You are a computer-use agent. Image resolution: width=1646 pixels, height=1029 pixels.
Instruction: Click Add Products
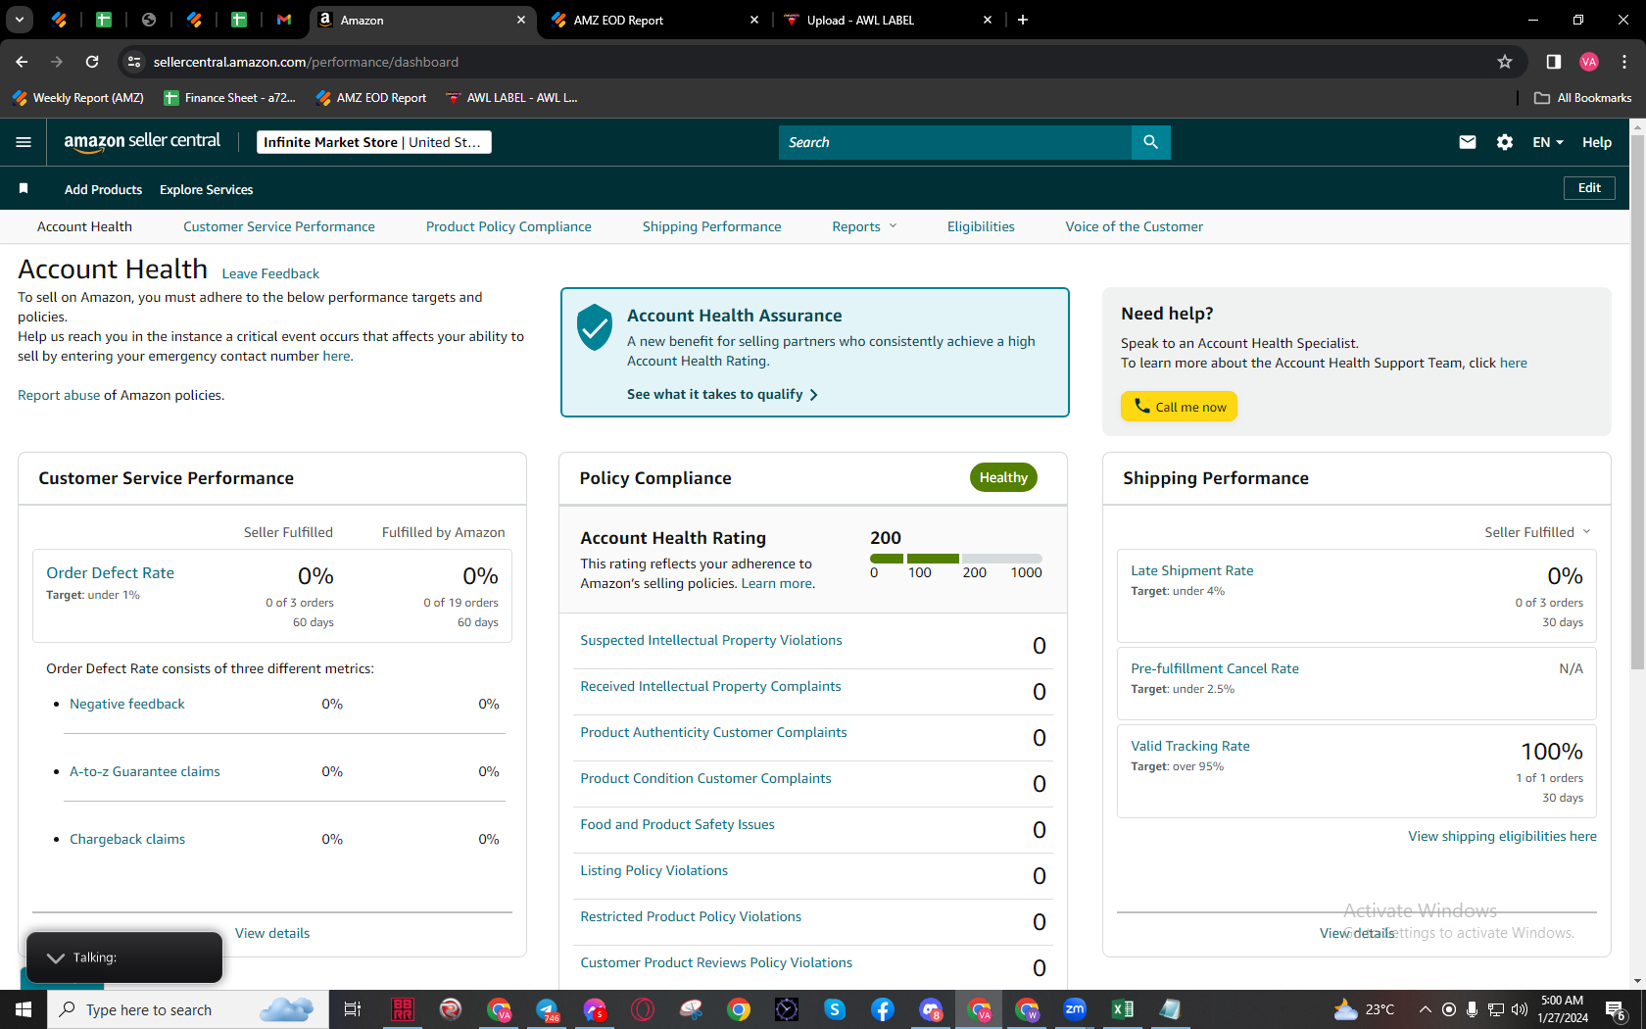[103, 189]
